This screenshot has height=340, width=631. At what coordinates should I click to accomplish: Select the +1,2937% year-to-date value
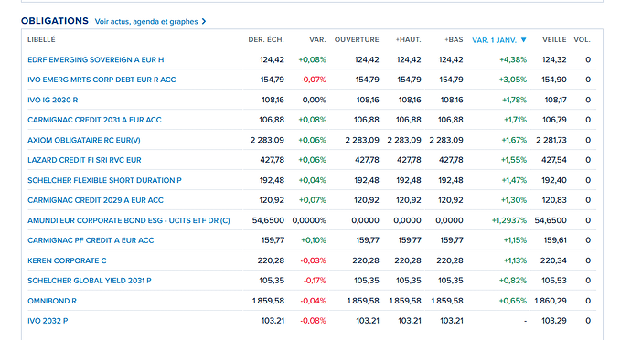[x=509, y=220]
